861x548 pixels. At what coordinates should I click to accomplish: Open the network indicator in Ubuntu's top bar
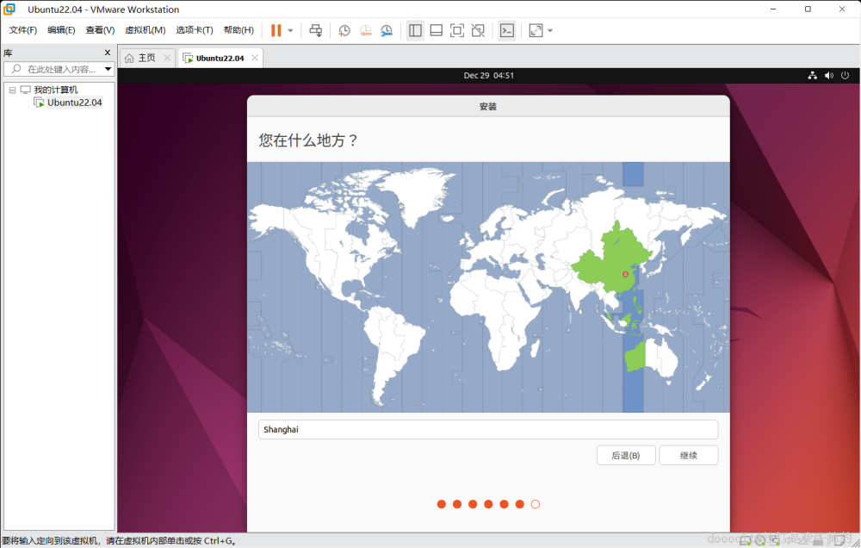(x=812, y=75)
